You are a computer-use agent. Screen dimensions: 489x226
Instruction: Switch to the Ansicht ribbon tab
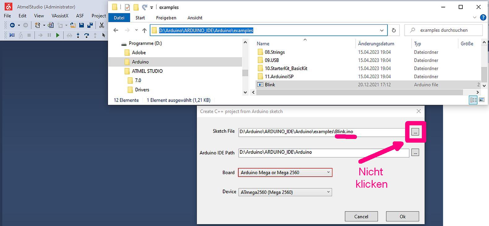coord(195,18)
